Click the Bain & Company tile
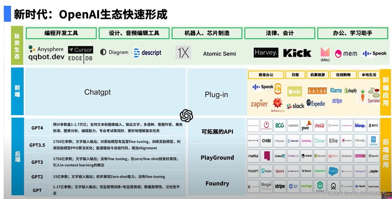 [x=266, y=125]
